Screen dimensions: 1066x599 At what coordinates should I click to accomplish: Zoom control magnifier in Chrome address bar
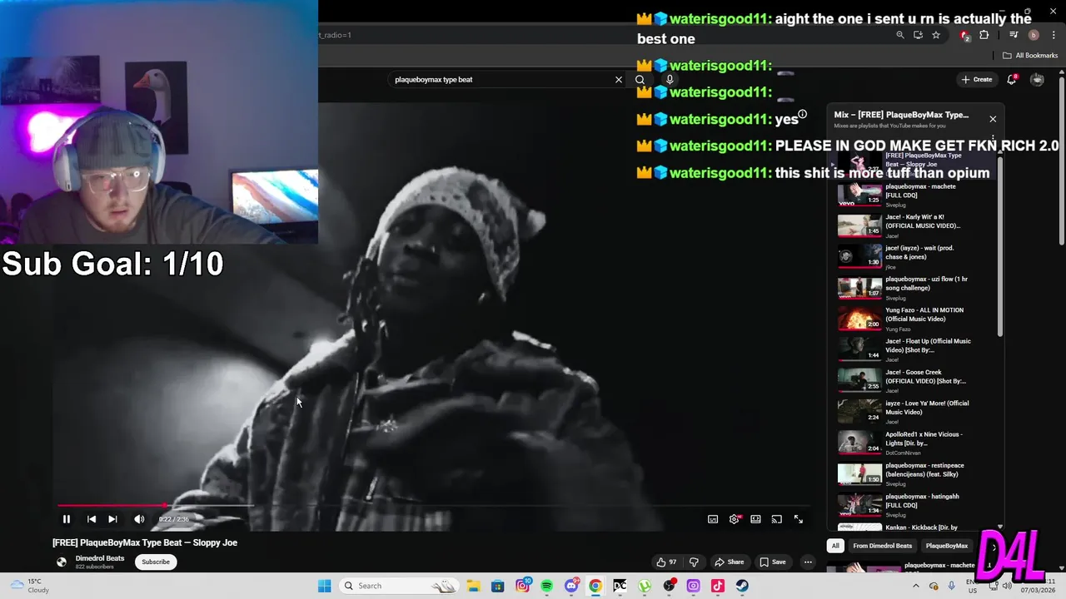(900, 35)
